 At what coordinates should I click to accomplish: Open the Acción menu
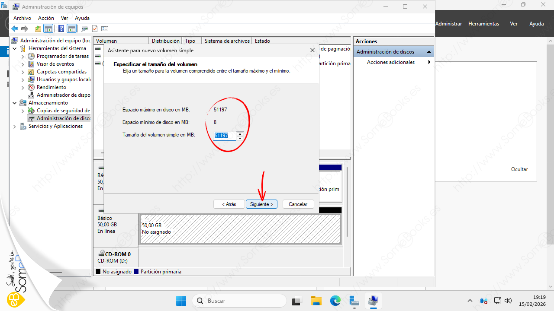46,18
